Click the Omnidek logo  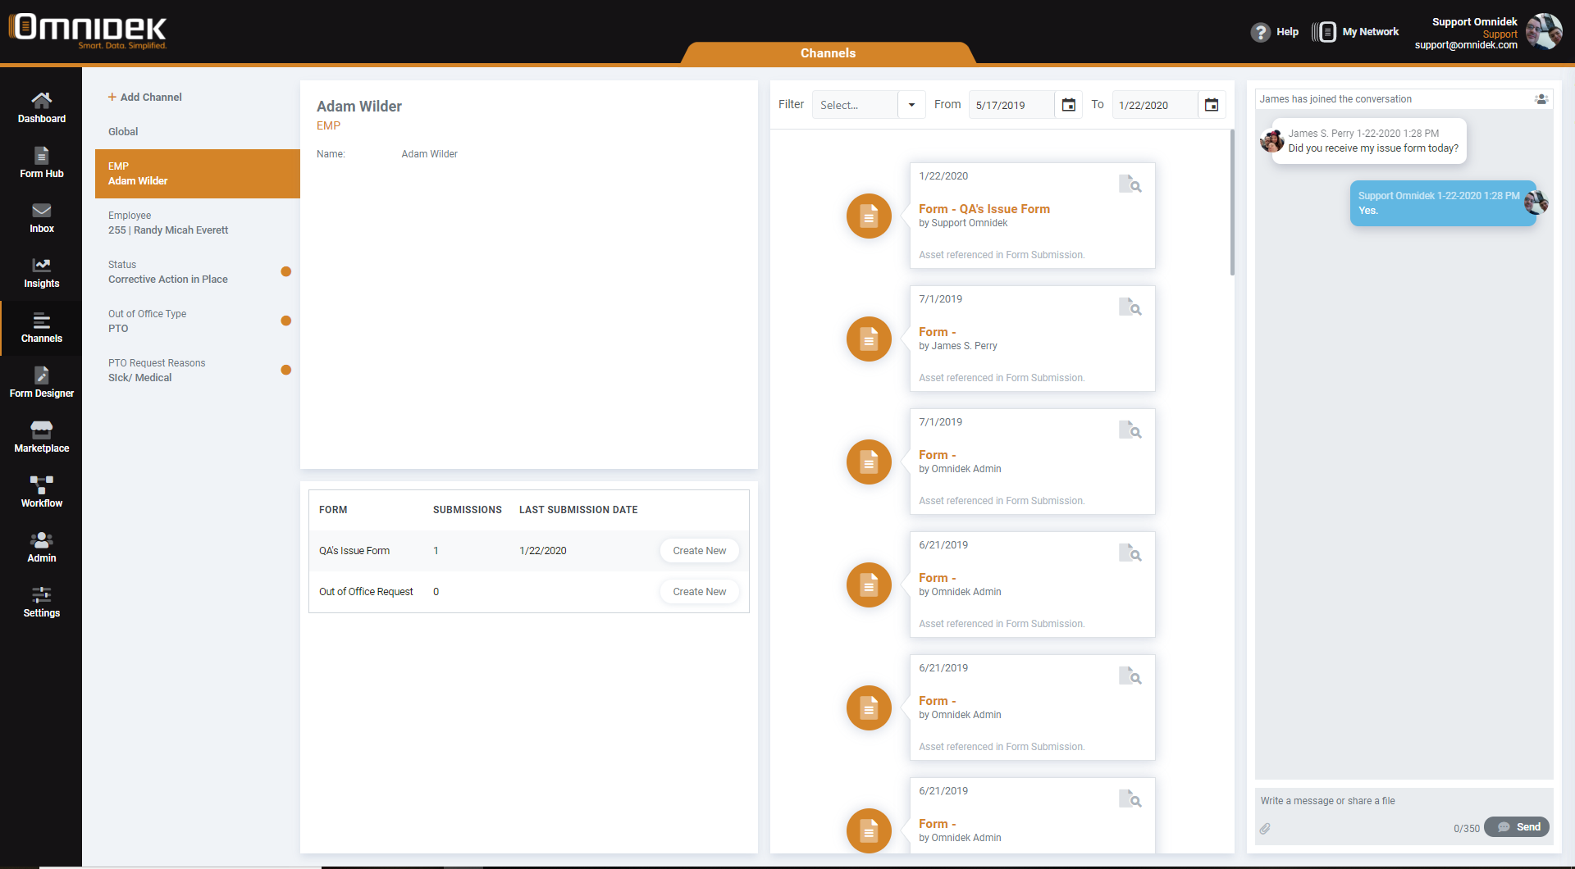[88, 30]
